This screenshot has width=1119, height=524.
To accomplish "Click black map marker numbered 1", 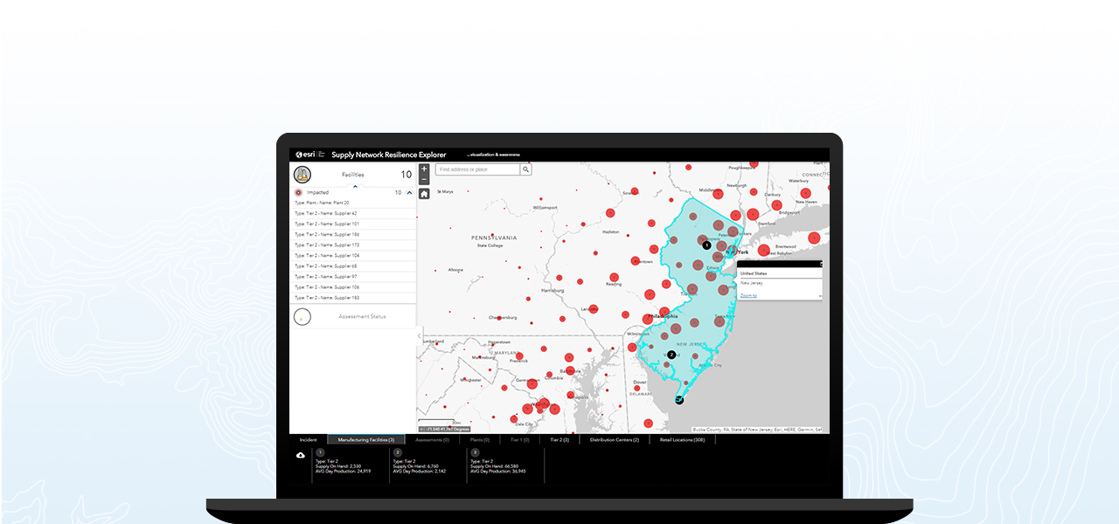I will click(706, 245).
